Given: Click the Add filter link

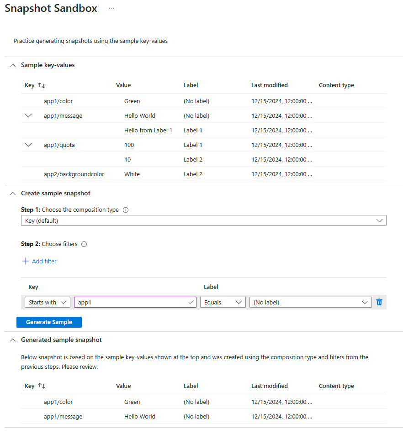Looking at the screenshot, I should pyautogui.click(x=44, y=262).
